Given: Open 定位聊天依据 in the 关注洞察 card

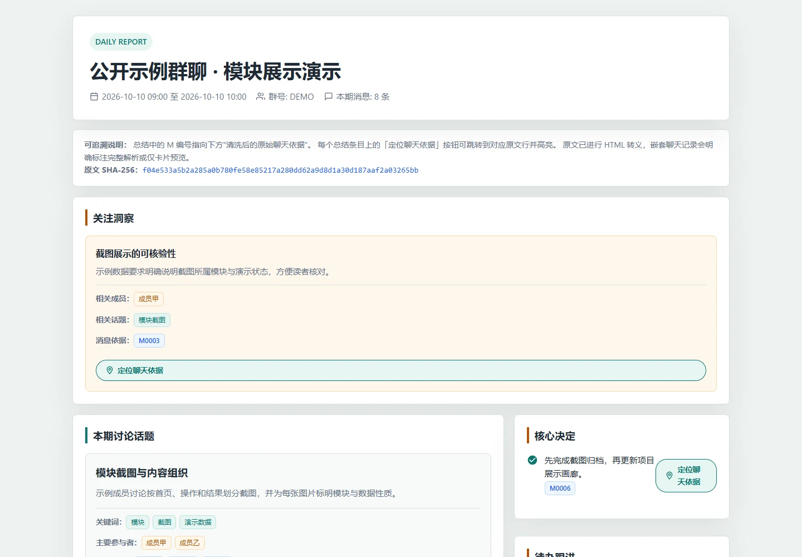Looking at the screenshot, I should click(401, 370).
